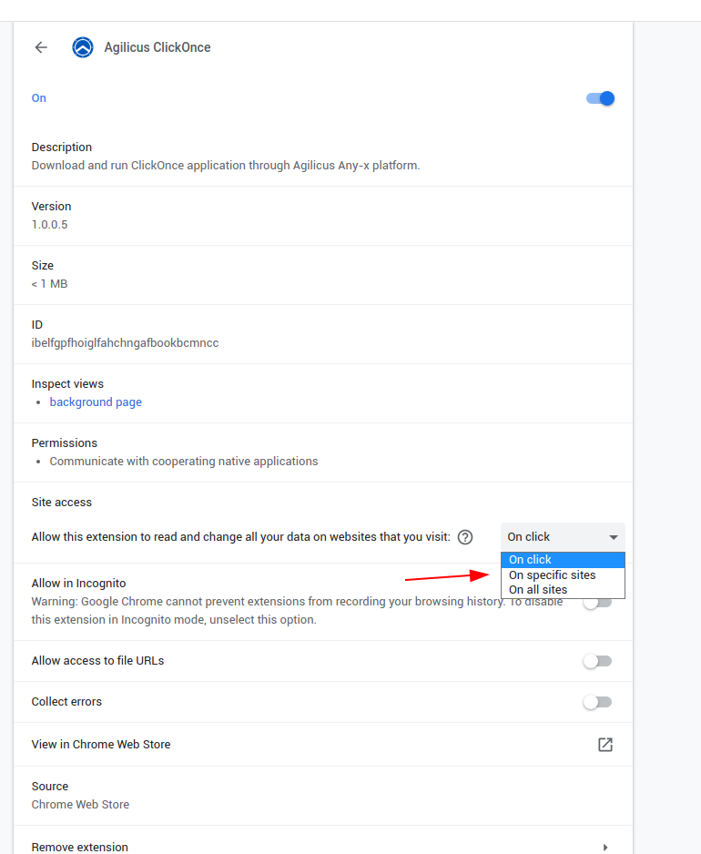Image resolution: width=701 pixels, height=854 pixels.
Task: Open the Chrome Web Store external link icon
Action: click(x=605, y=745)
